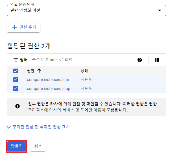Click the sort arrow next to 권한
Screen dimensions: 171x156
tap(39, 71)
